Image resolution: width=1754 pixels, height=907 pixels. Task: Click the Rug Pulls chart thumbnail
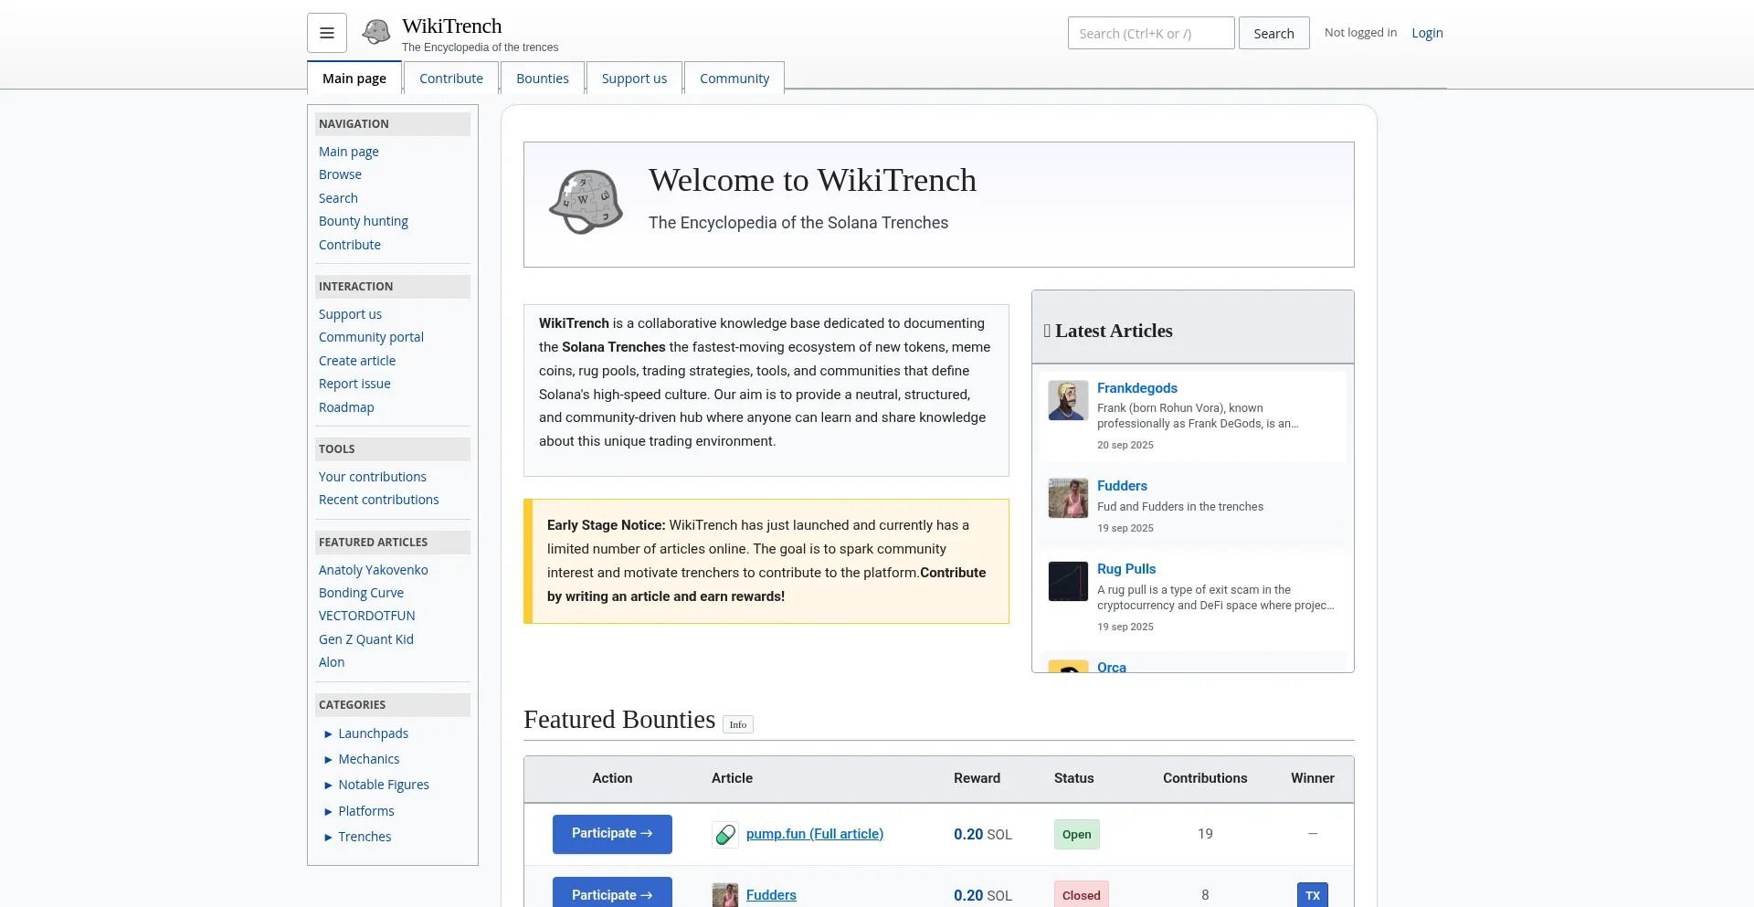(1067, 581)
